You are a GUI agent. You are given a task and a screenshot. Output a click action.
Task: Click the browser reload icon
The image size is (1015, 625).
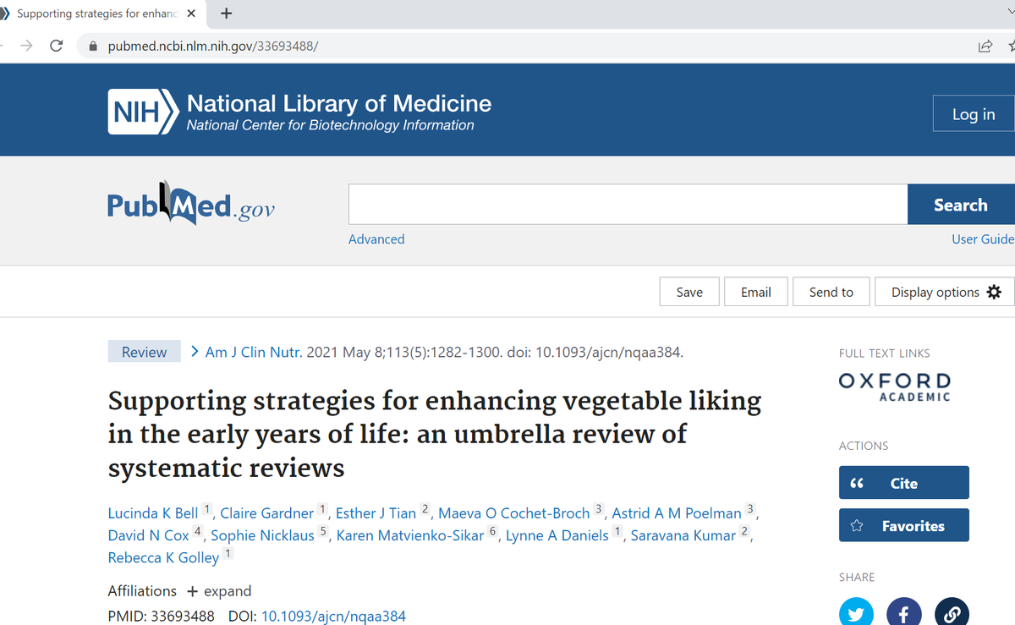point(56,46)
